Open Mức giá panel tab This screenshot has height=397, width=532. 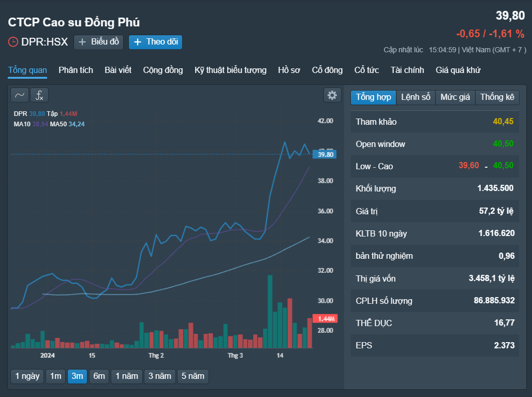pyautogui.click(x=455, y=97)
